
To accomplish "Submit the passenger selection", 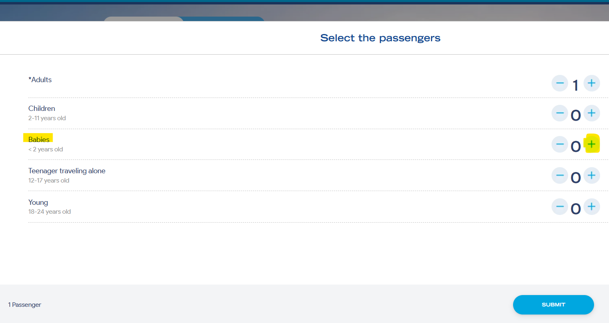I will (553, 305).
